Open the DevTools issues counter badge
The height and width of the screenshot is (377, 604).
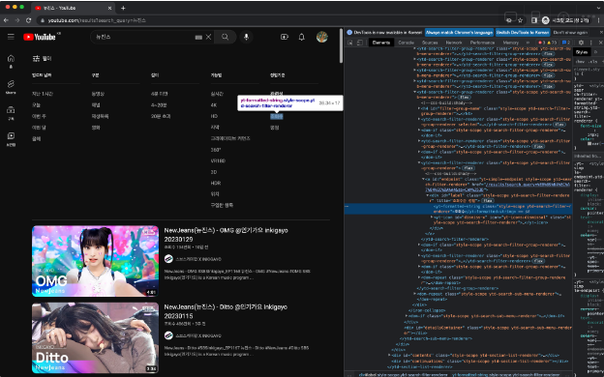566,43
